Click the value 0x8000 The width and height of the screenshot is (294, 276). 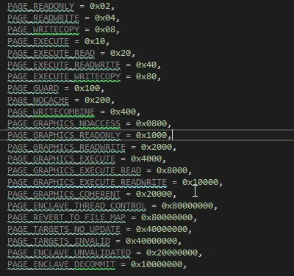172,170
